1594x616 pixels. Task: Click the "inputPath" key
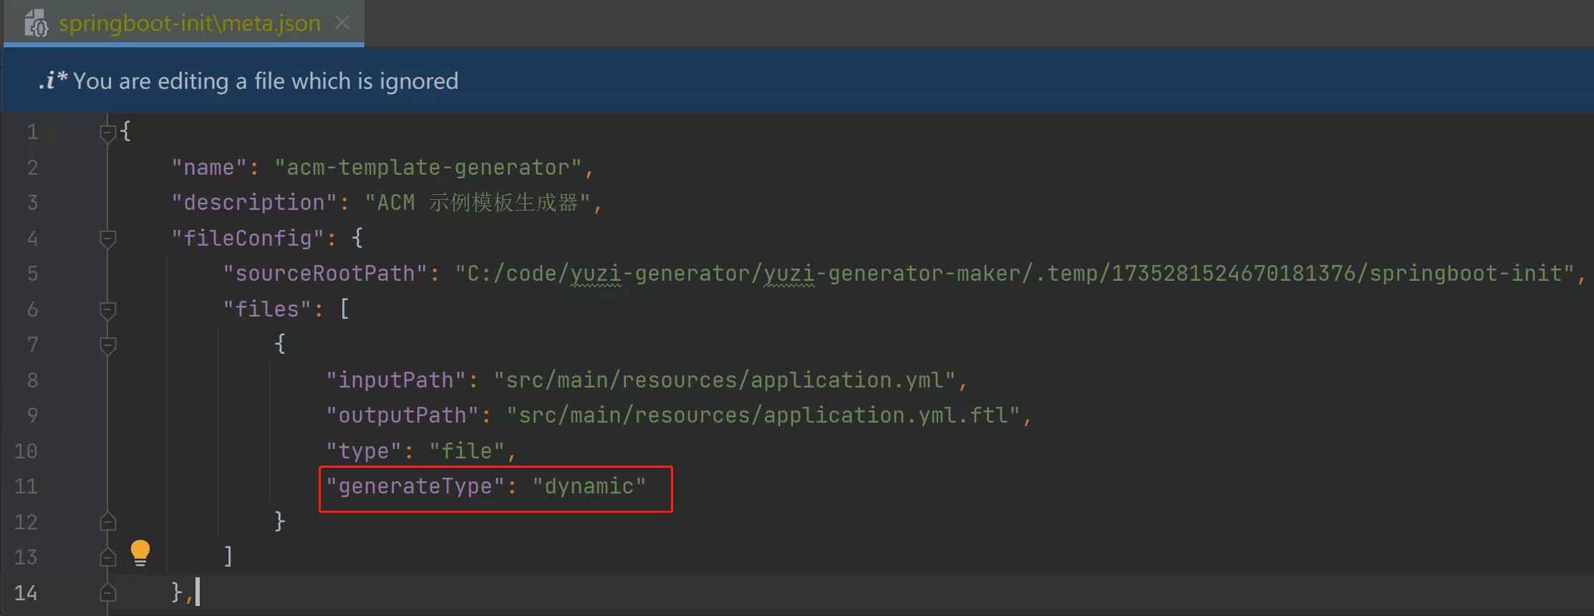tap(396, 380)
